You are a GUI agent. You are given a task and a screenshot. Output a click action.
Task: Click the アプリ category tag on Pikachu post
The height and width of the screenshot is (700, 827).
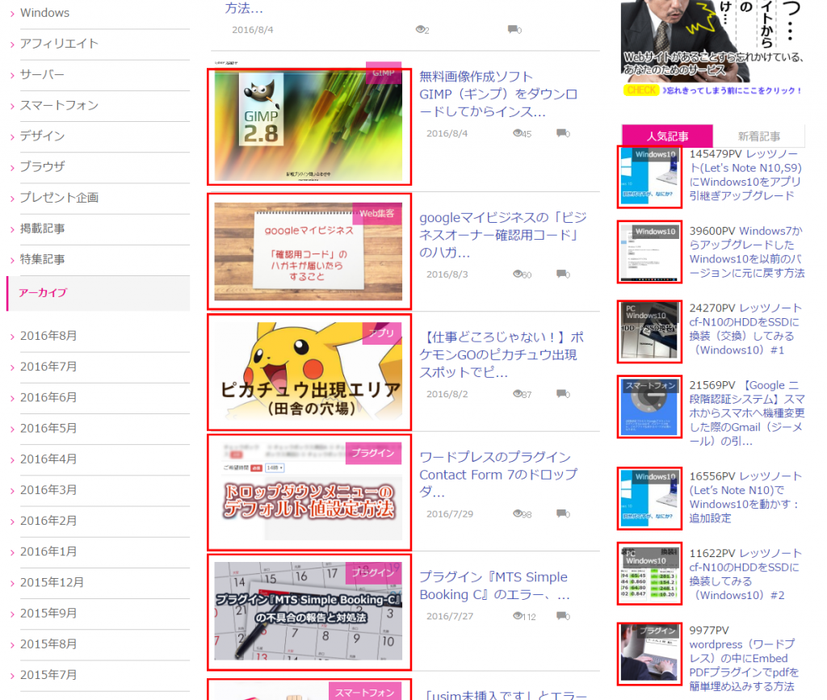click(x=381, y=333)
